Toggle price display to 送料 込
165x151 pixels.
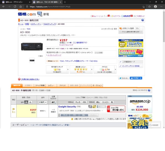30,102
